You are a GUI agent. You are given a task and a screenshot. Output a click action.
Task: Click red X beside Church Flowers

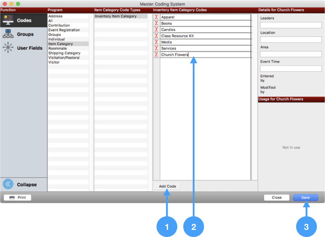pyautogui.click(x=156, y=55)
